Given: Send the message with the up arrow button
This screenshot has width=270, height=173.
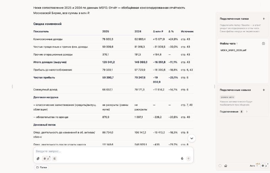Looking at the screenshot, I should 189,158.
